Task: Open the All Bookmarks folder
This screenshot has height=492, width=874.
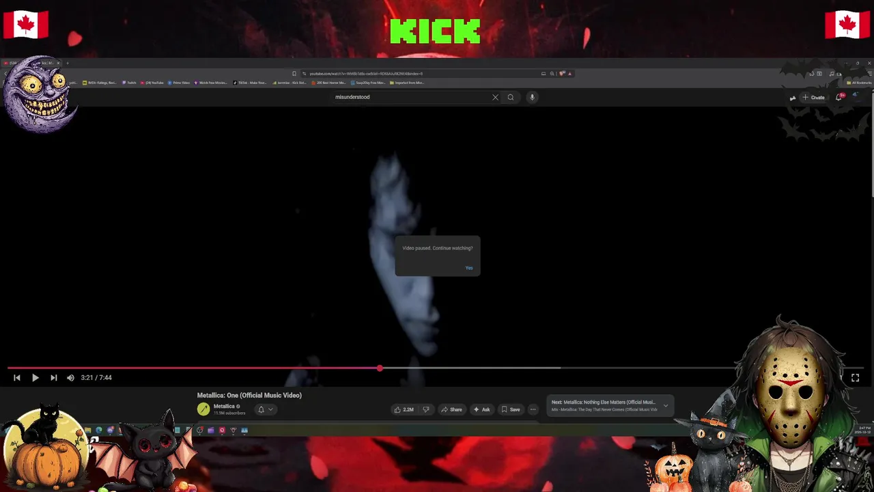Action: (x=859, y=83)
